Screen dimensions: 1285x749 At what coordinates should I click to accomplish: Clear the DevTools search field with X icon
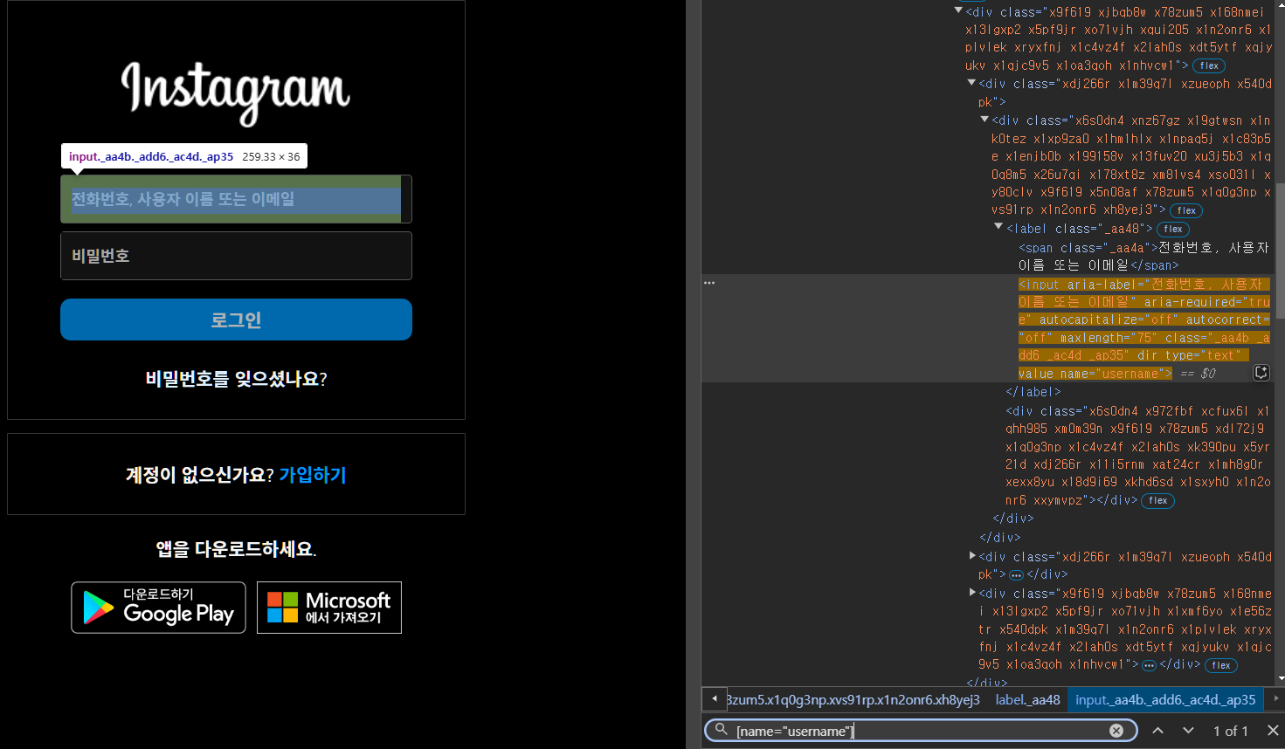pos(1116,731)
